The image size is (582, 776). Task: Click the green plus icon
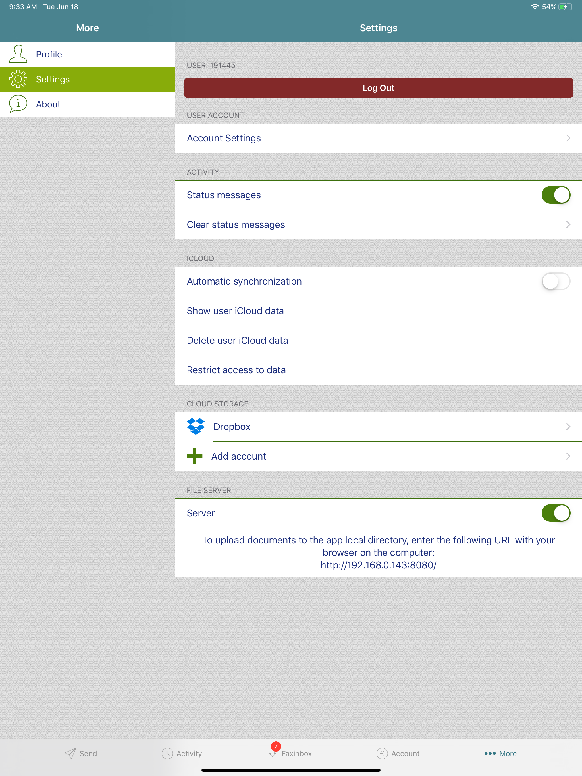click(194, 456)
